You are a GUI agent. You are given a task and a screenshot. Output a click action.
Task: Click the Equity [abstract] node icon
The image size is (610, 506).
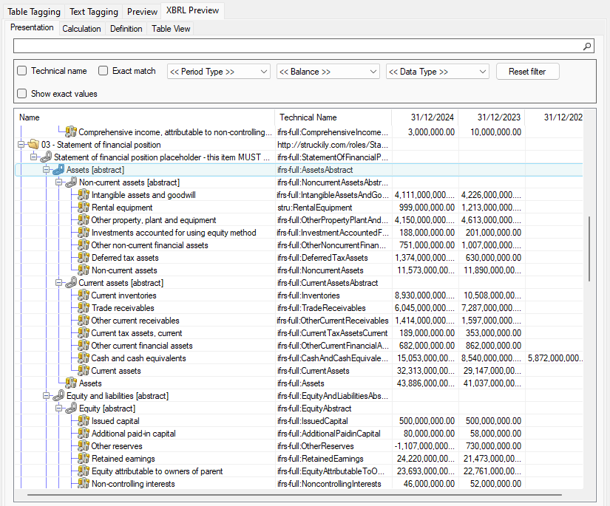(x=71, y=408)
